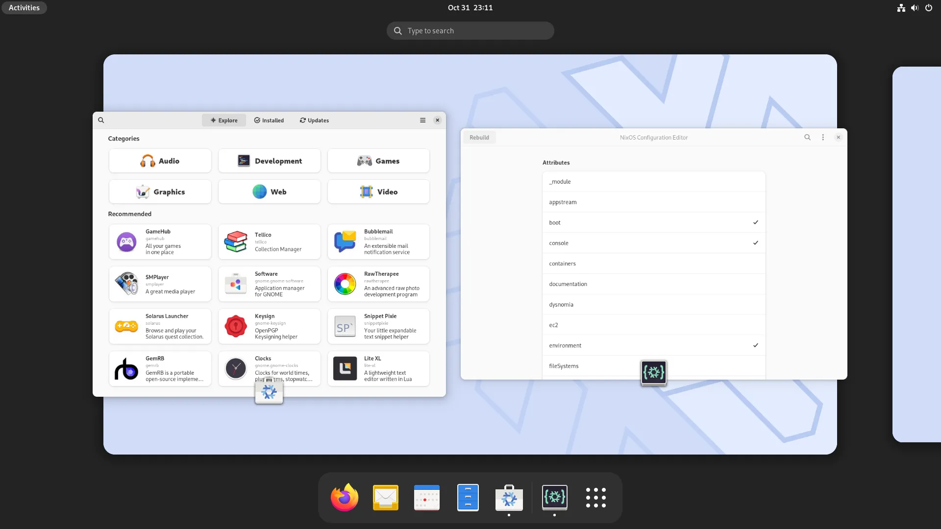Expand the documentation attribute
The image size is (941, 529).
click(653, 284)
